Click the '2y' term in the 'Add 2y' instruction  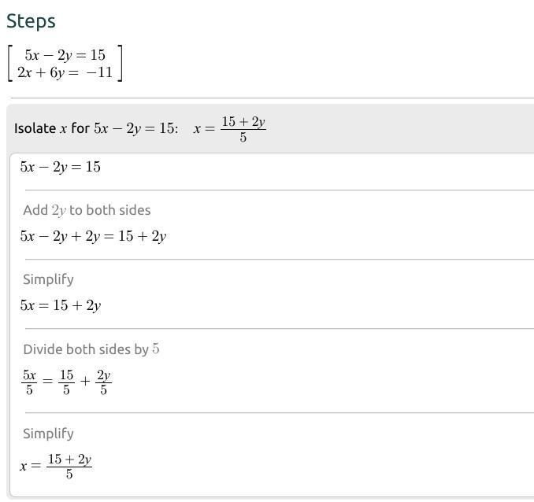pos(59,211)
